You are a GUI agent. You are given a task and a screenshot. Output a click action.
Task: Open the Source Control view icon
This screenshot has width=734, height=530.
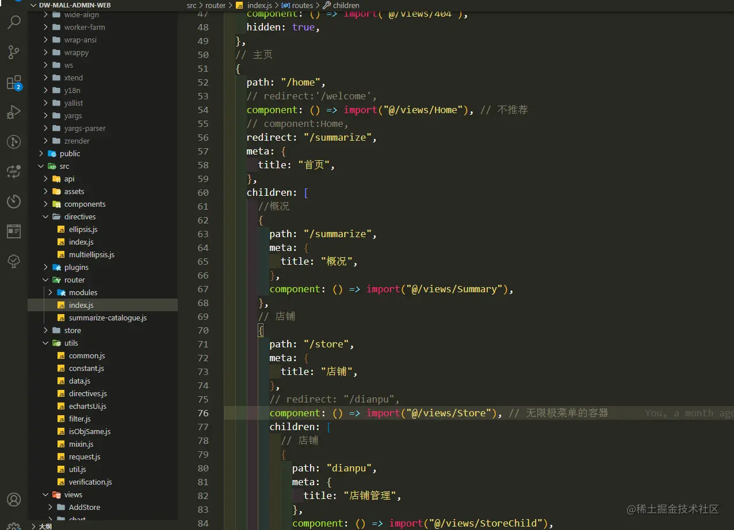point(14,53)
